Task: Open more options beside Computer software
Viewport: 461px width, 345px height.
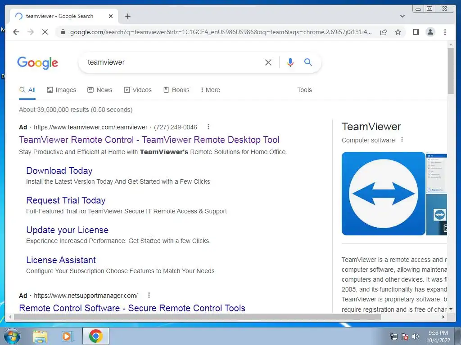Action: point(402,140)
